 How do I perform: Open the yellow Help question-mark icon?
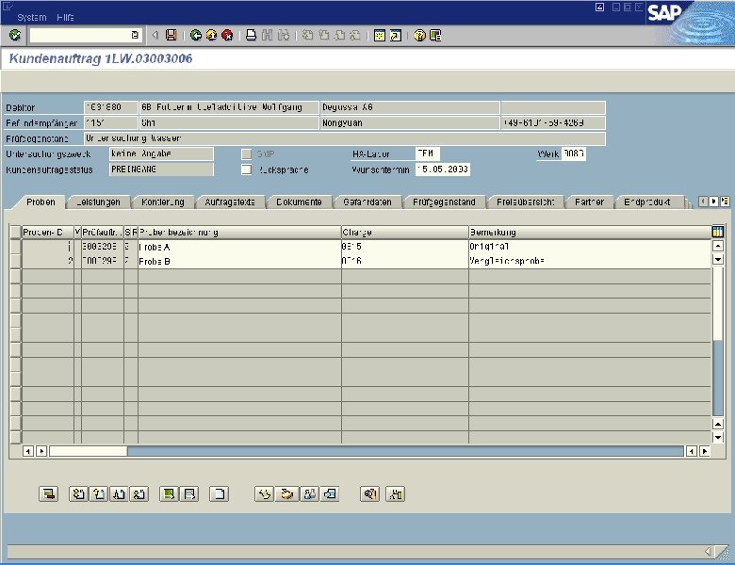(419, 35)
